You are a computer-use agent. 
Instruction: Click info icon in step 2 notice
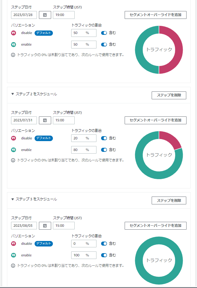[13, 160]
